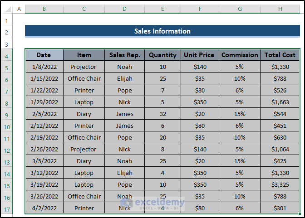Click the $3,325 total cost cell
This screenshot has height=218, width=305.
280,185
